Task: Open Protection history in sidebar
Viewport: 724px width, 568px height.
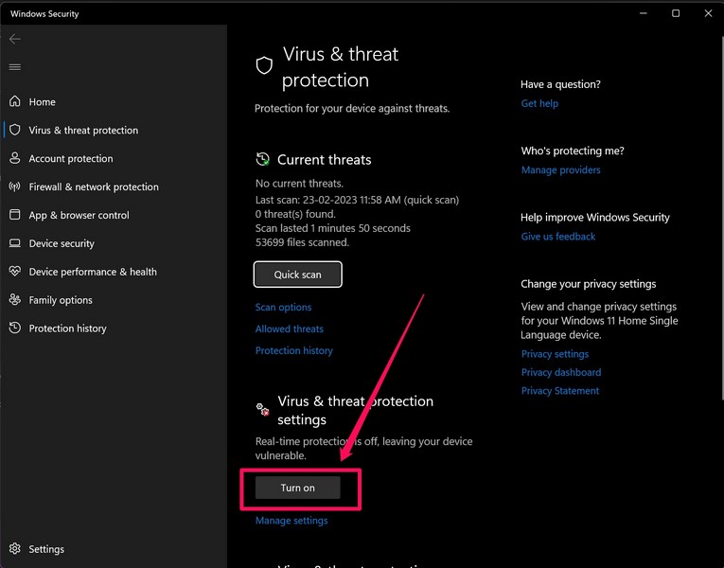Action: 67,328
